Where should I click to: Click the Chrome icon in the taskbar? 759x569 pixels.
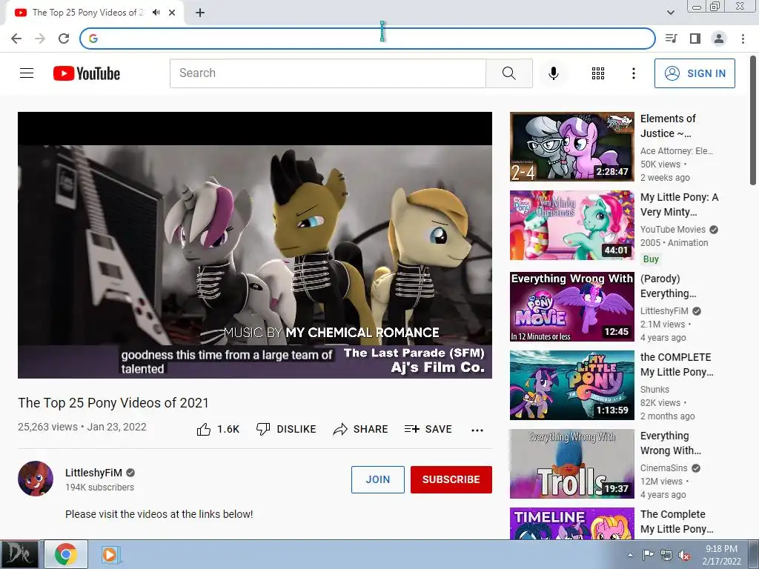66,554
